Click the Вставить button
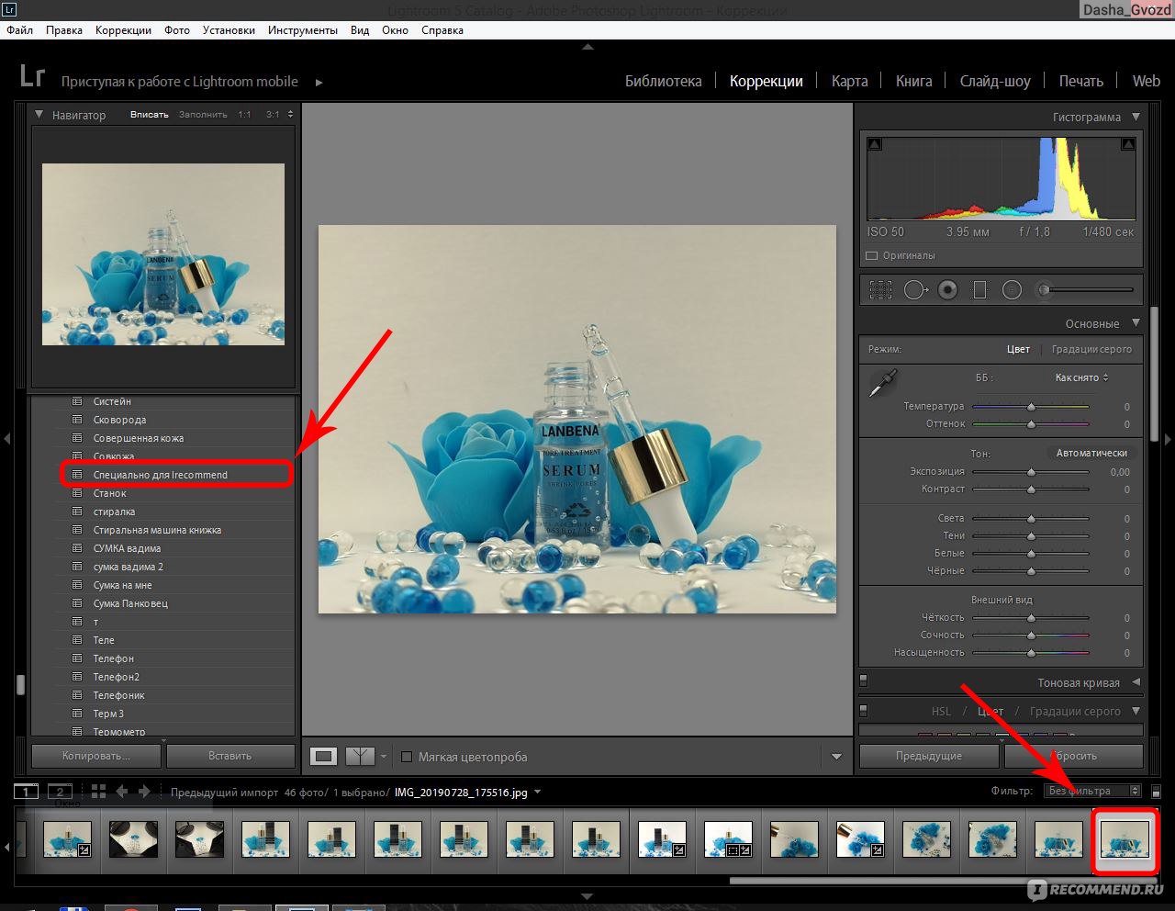 [x=229, y=756]
